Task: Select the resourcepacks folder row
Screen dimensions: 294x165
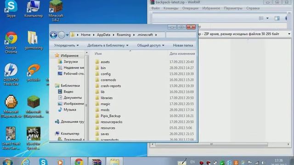Action: click(x=145, y=122)
